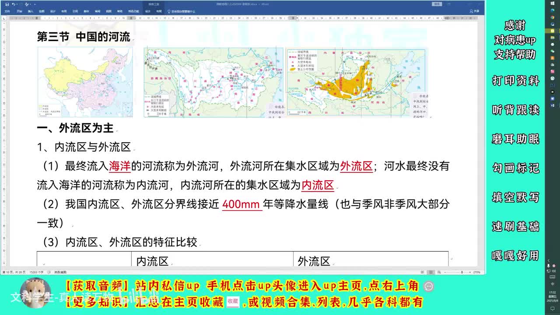Select the 审阅 (Review) ribbon tab
The image size is (560, 315).
(97, 11)
